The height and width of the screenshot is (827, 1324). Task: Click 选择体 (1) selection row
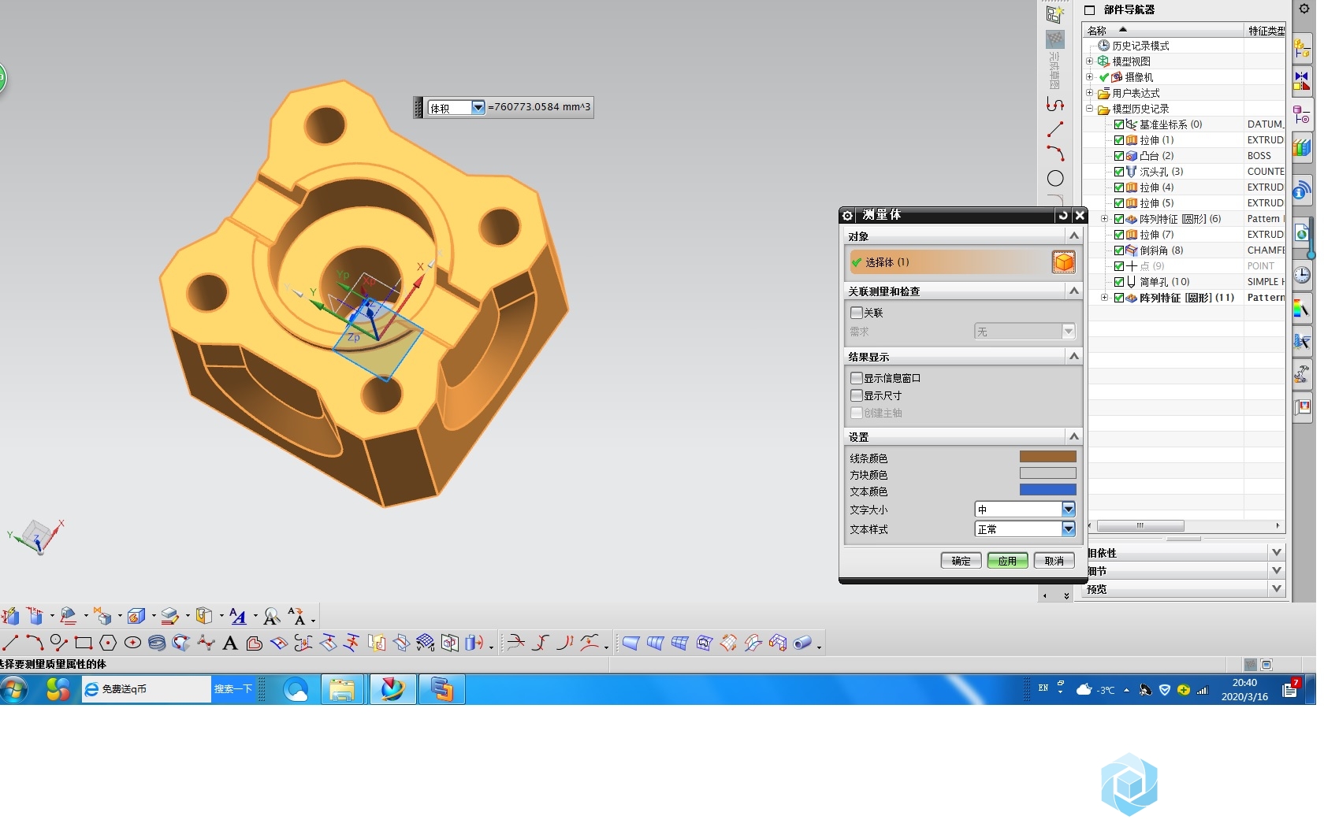[949, 262]
